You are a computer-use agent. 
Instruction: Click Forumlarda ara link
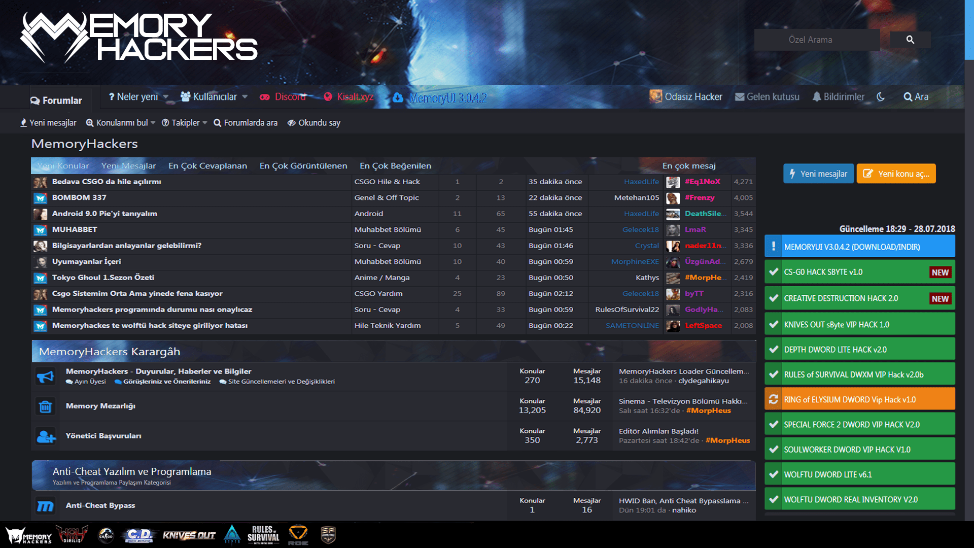click(x=246, y=123)
